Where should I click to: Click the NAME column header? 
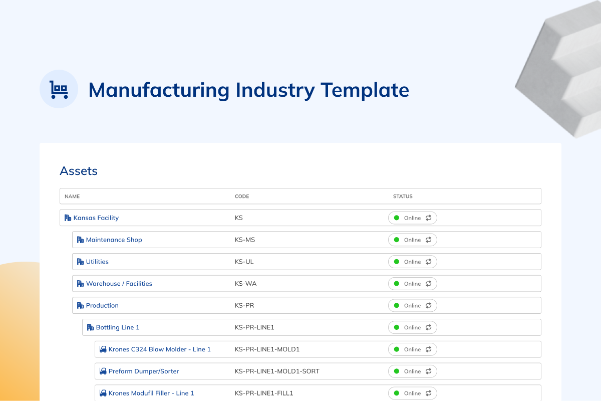click(x=72, y=196)
